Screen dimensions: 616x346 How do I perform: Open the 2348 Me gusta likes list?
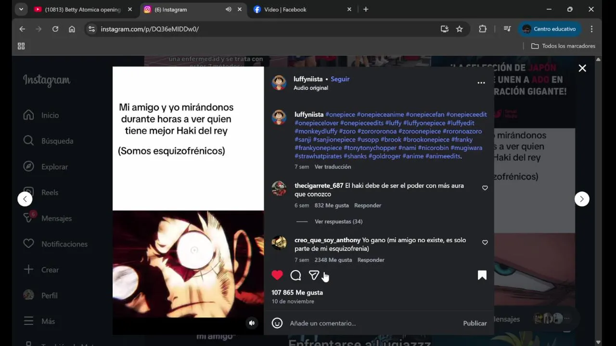[333, 260]
